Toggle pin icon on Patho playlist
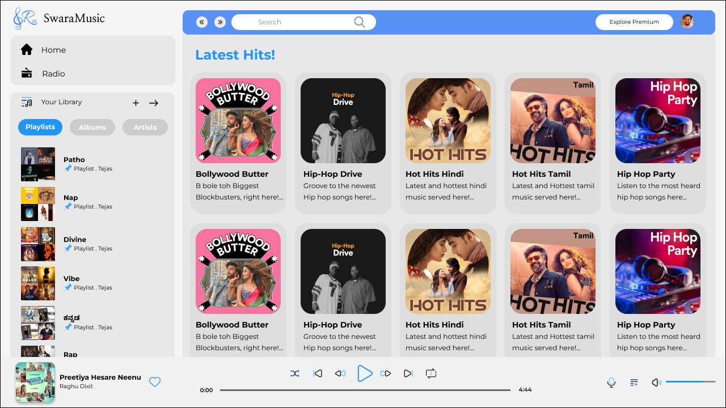 68,169
